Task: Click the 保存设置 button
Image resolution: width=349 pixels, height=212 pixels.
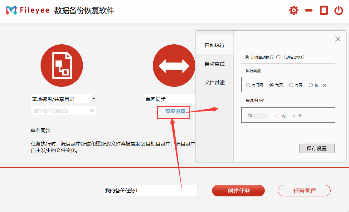Action: click(x=317, y=148)
